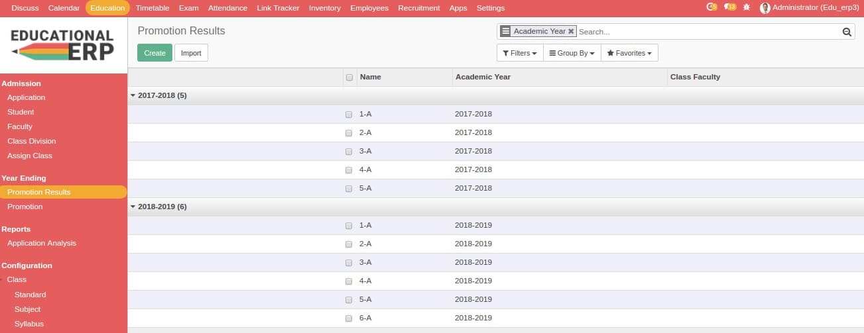
Task: Create a new promotion result
Action: (x=154, y=53)
